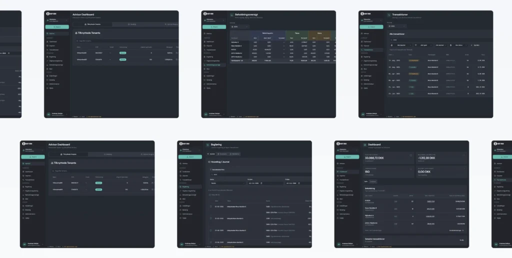Check the second journal row checkbox
Image resolution: width=512 pixels, height=258 pixels.
[211, 218]
